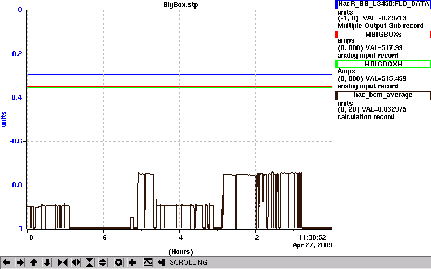Select the hac_bcm_average curve legend
Viewport: 431px width, 269px height.
click(382, 95)
